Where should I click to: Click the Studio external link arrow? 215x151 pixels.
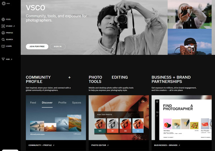pos(14,26)
